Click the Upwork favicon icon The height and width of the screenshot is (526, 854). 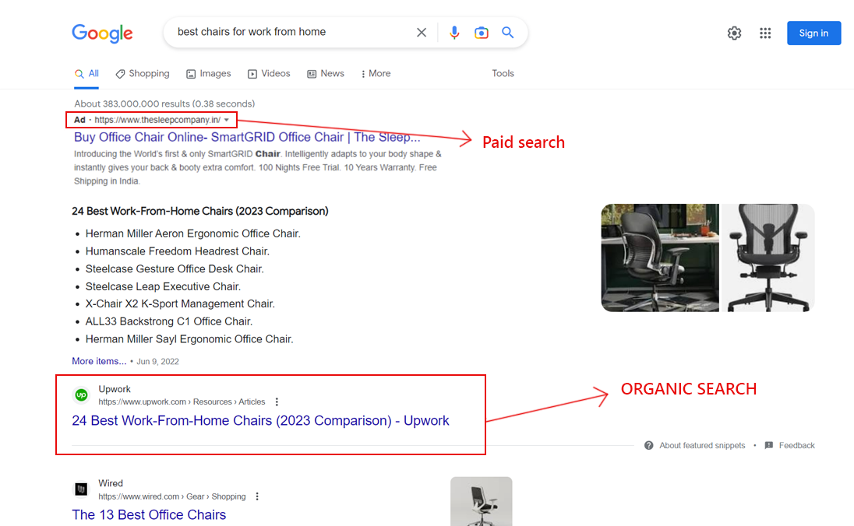[81, 395]
